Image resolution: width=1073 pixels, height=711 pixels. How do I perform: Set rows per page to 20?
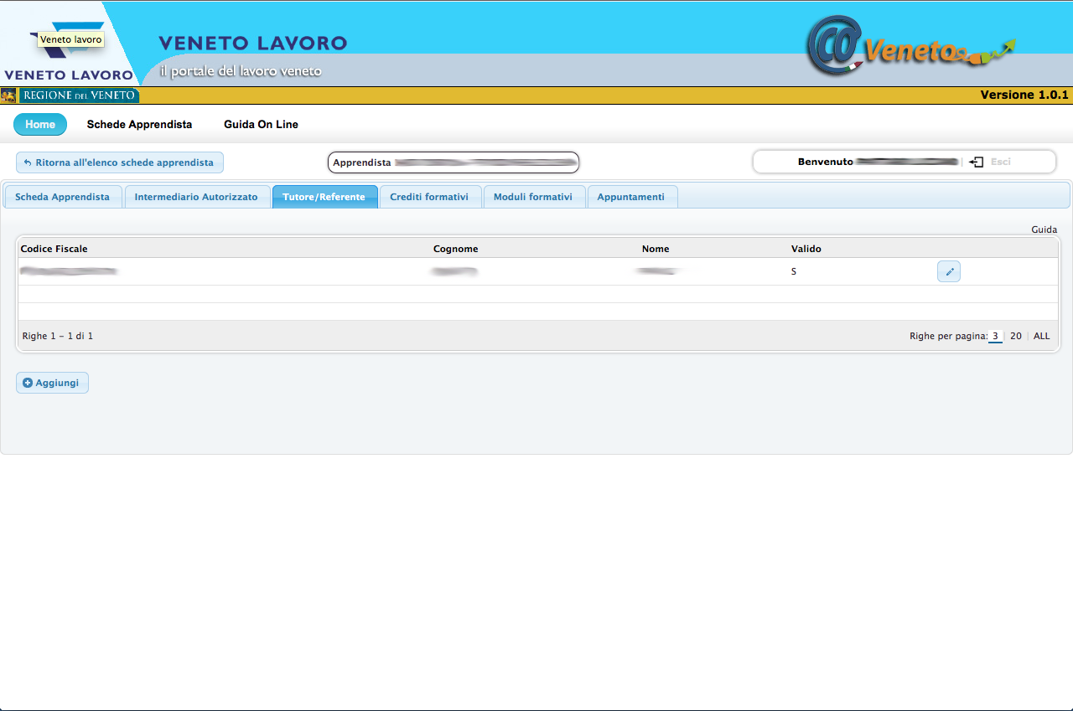pyautogui.click(x=1015, y=336)
